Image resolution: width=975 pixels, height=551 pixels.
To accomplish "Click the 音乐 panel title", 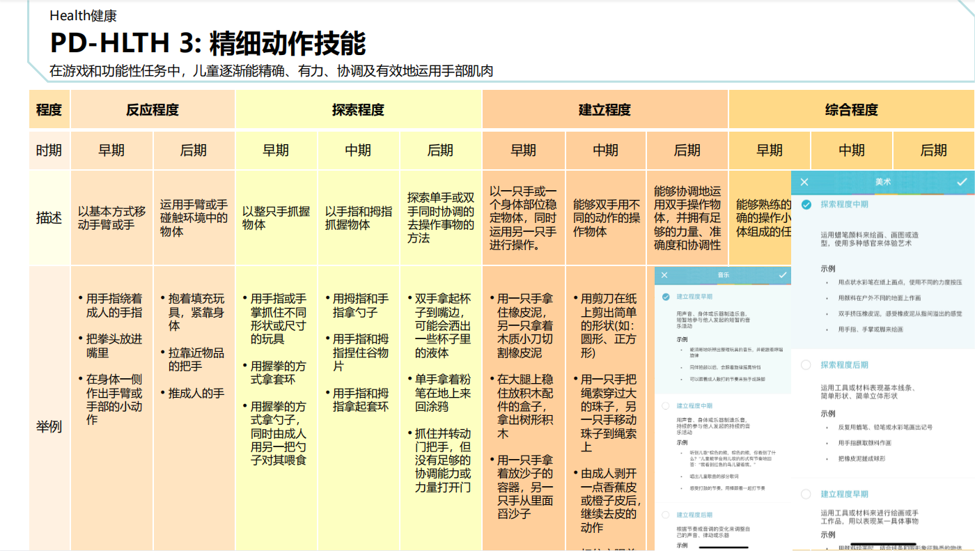I will point(723,275).
